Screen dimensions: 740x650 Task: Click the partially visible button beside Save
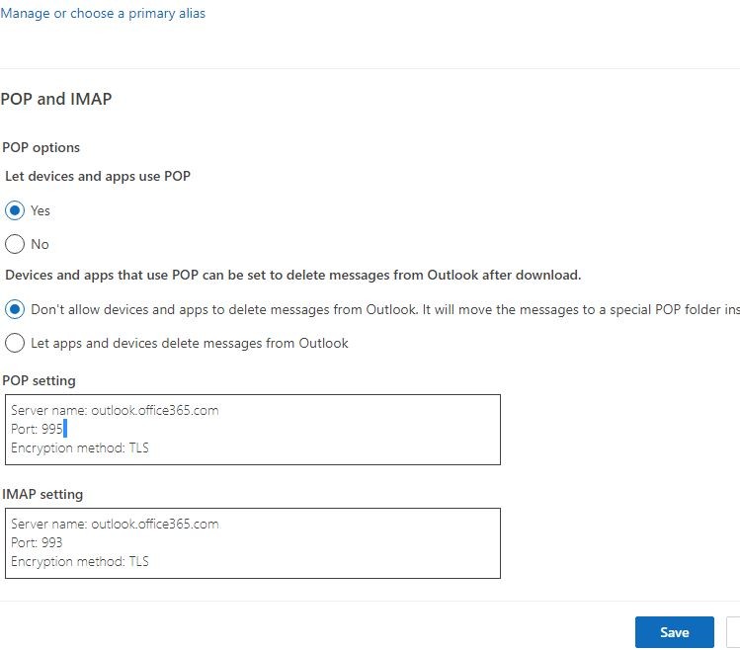coord(733,632)
